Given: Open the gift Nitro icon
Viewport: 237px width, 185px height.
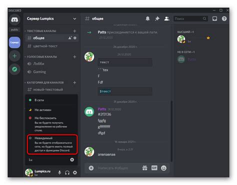Looking at the screenshot, I should (145, 168).
